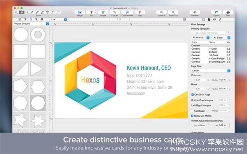
Task: Switch to document print settings tab
Action: (203, 19)
